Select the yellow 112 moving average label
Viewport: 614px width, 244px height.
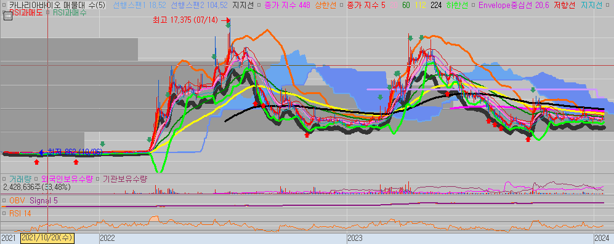click(421, 6)
